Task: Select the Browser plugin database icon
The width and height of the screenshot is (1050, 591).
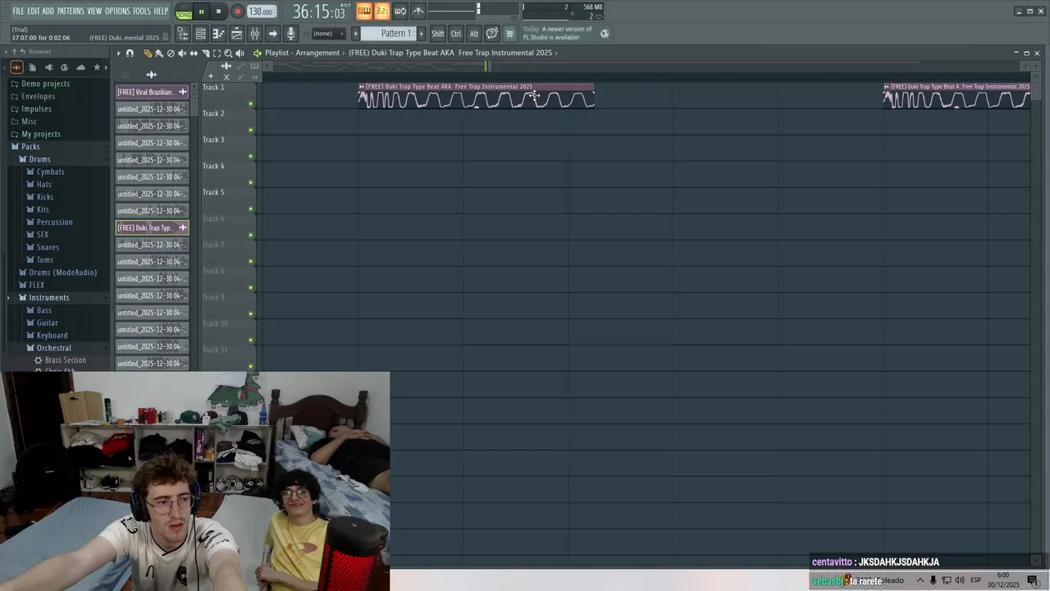Action: (49, 67)
